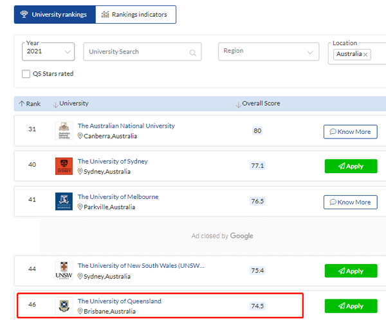
Task: Click rank number 46
Action: tap(32, 305)
